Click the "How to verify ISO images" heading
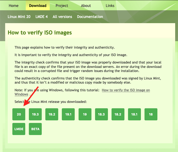Screen dimensions: 178x152 pos(40,33)
